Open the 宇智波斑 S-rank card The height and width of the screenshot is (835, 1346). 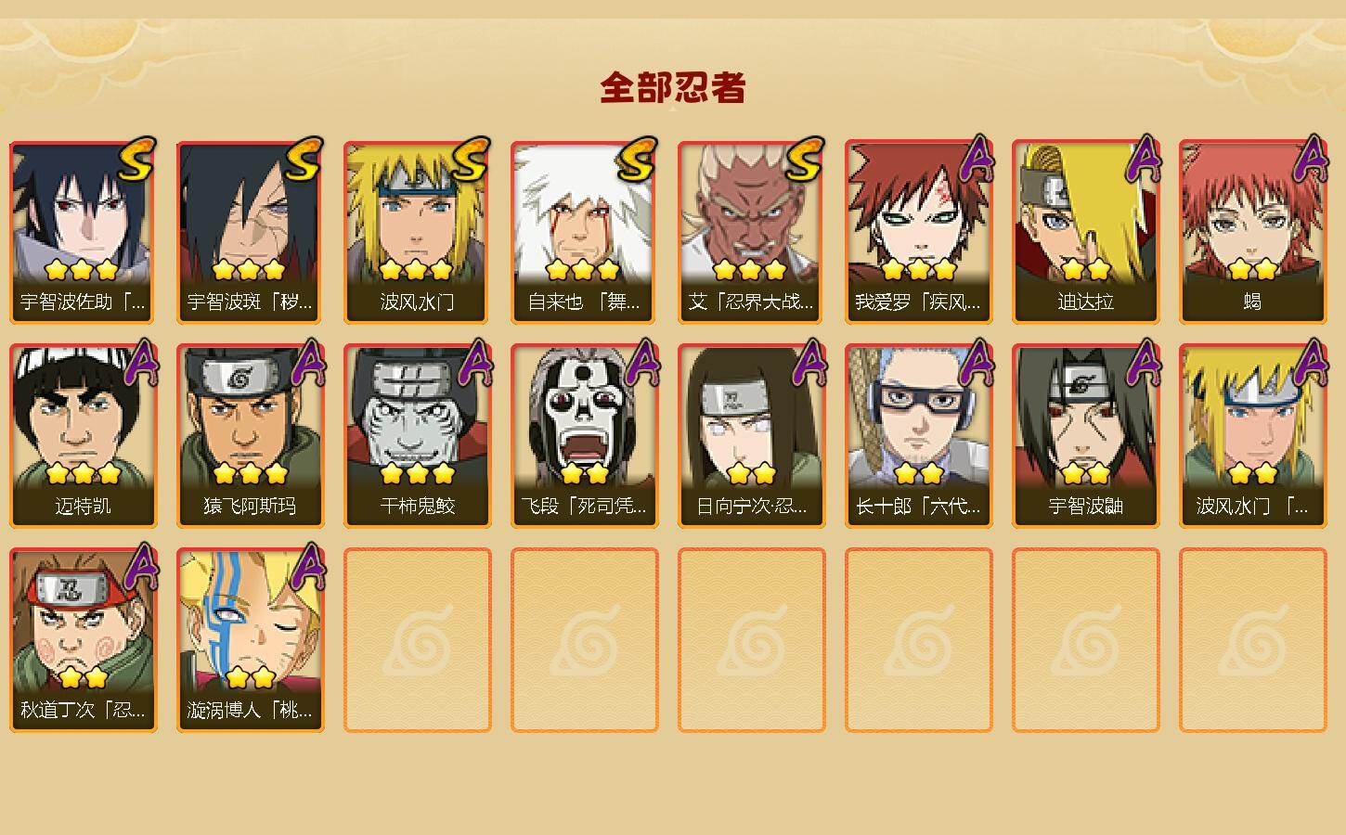pos(251,232)
